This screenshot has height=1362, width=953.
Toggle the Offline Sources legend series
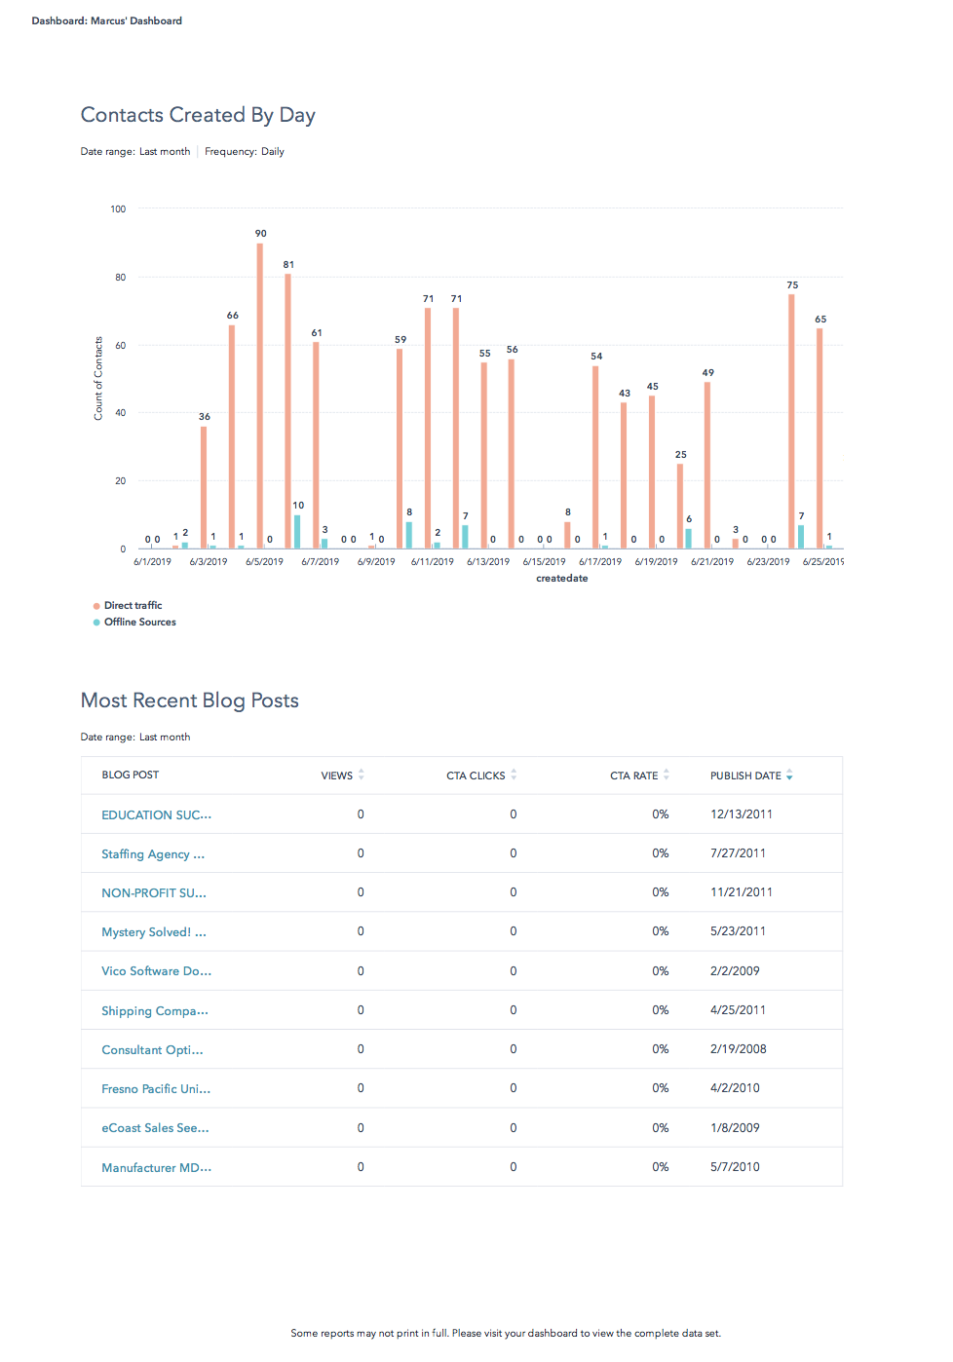[139, 623]
